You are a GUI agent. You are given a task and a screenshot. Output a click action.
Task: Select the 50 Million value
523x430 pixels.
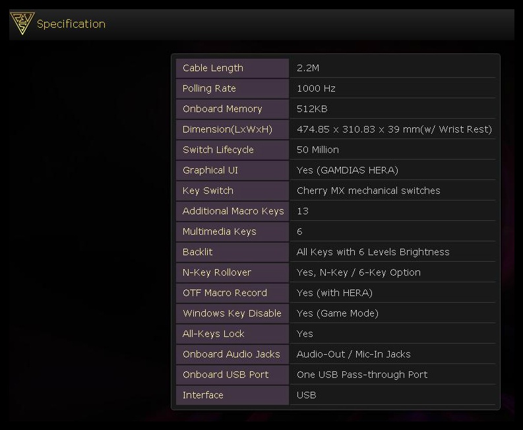point(317,150)
